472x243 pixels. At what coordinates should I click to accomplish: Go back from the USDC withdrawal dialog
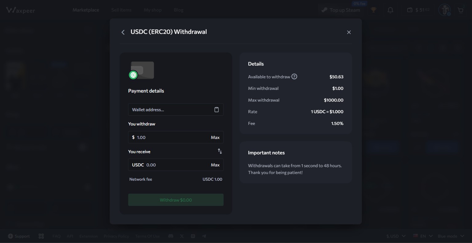coord(123,32)
